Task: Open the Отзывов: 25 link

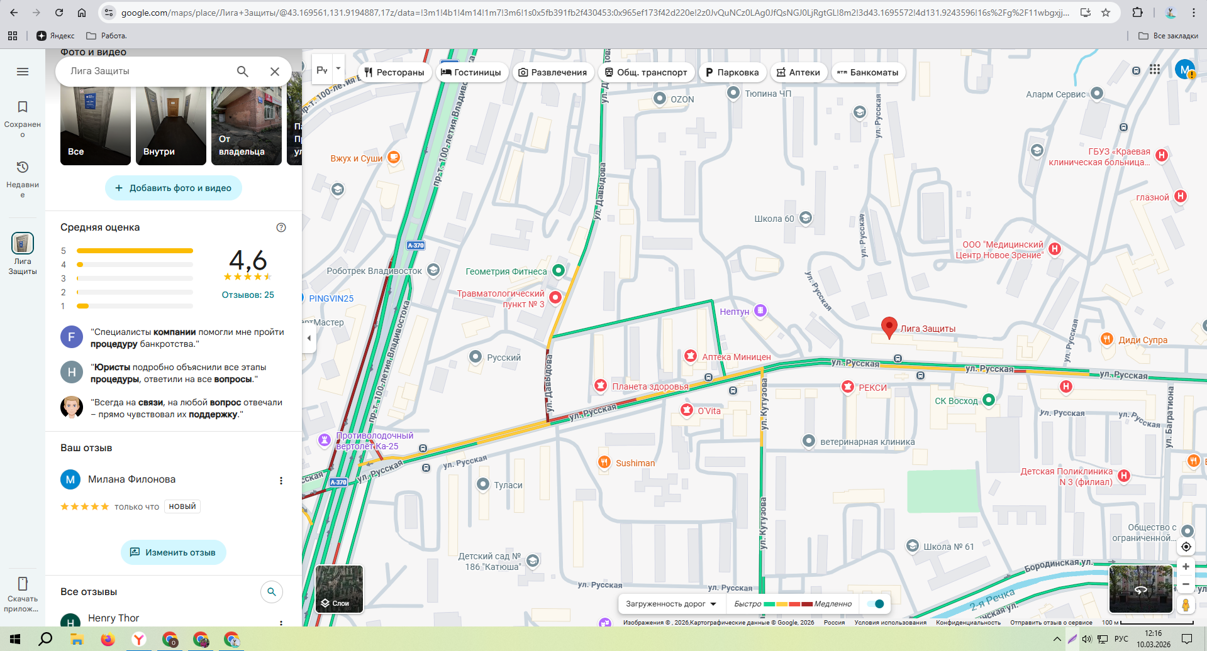Action: [x=248, y=295]
